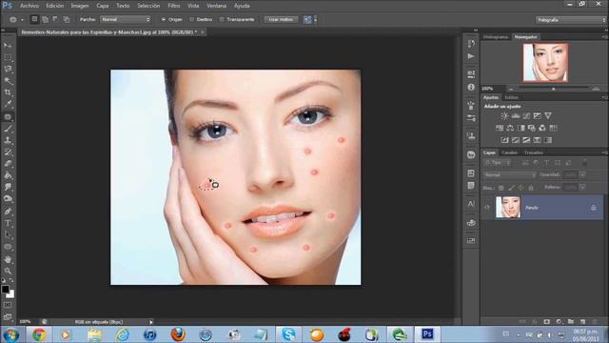
Task: Select the Magic Wand tool
Action: pyautogui.click(x=8, y=81)
